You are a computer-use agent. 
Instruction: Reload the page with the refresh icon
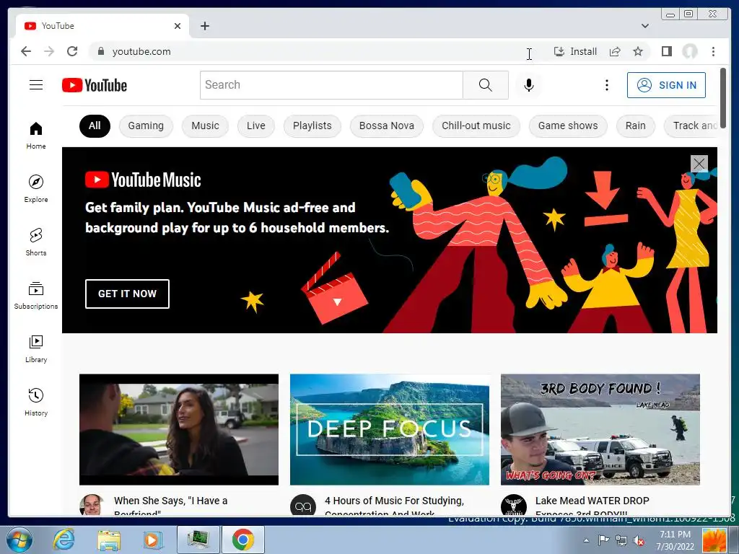[72, 51]
